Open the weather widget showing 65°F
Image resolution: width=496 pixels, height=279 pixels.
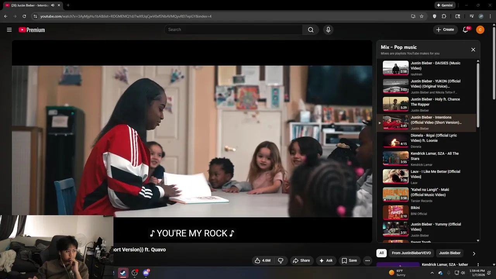397,273
